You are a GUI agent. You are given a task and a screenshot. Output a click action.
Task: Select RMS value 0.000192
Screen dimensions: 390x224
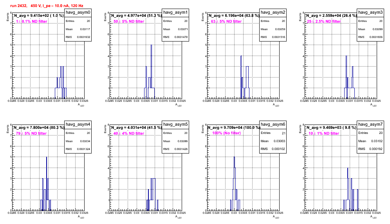(x=376, y=149)
